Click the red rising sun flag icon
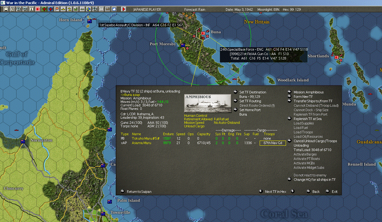382x222 pixels. (x=38, y=9)
